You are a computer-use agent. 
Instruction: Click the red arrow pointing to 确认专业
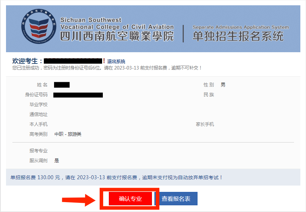pos(79,200)
